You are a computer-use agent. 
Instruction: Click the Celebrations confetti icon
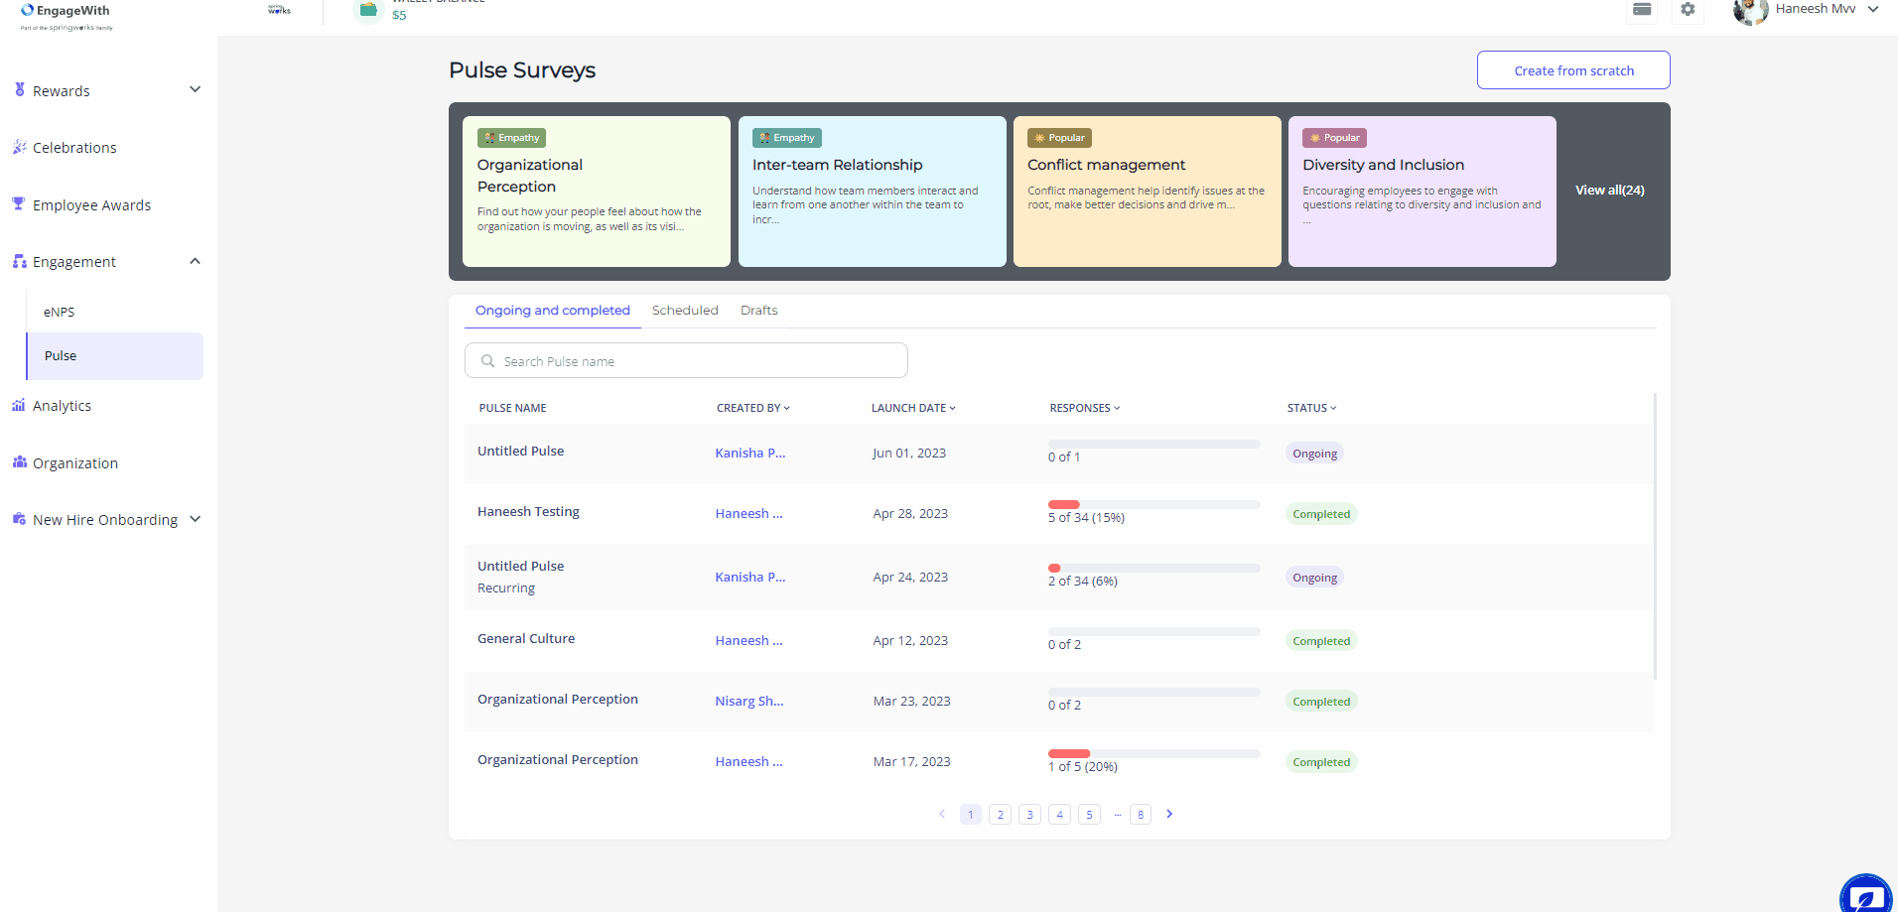point(19,147)
